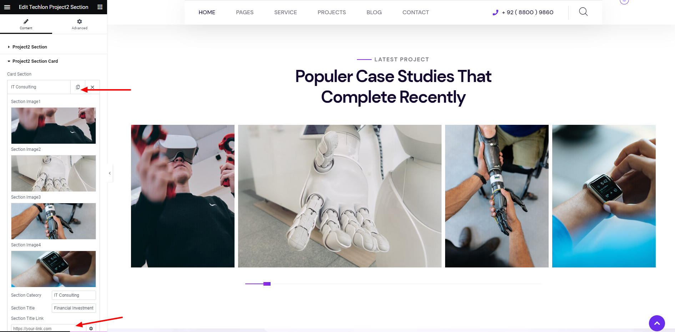Duplicate the IT Consulting card item
The image size is (675, 332).
(x=78, y=87)
